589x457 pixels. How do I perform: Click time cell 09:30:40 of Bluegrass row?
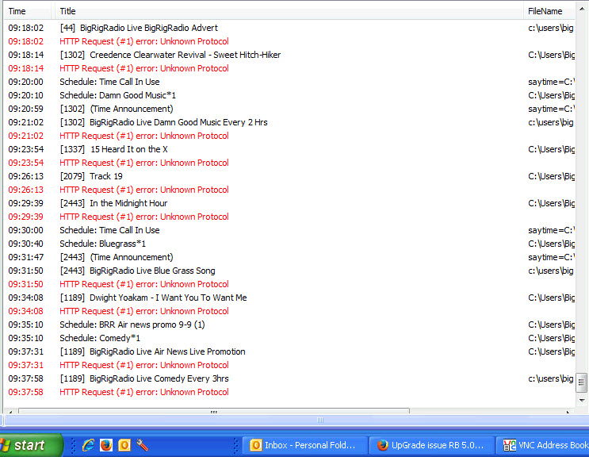tap(26, 244)
